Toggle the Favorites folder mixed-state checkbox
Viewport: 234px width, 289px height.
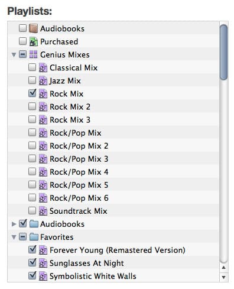pos(22,236)
